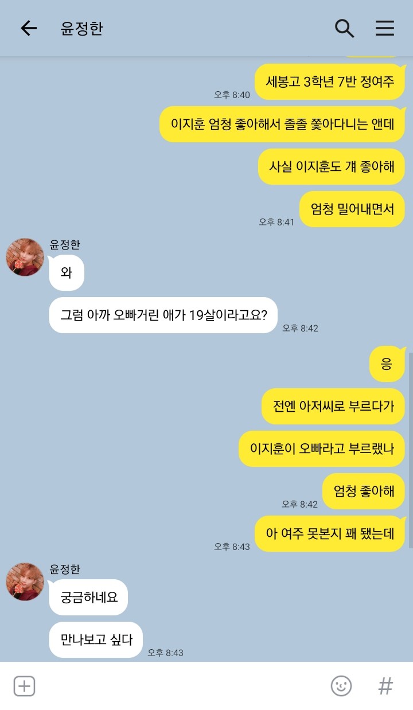413x710 pixels.
Task: Tap the chat title 윤정한
Action: [x=81, y=29]
